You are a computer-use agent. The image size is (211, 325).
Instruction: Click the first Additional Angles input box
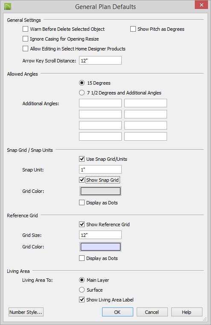tap(100, 103)
